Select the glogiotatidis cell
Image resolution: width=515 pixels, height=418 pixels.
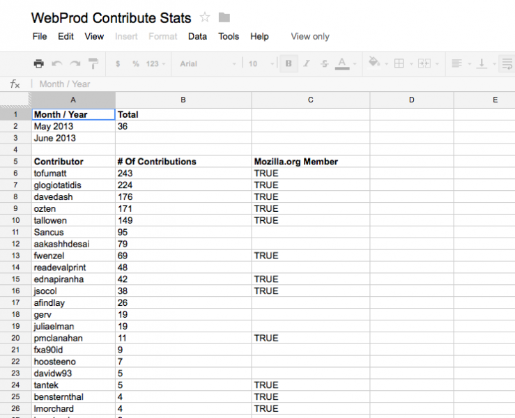tap(74, 185)
